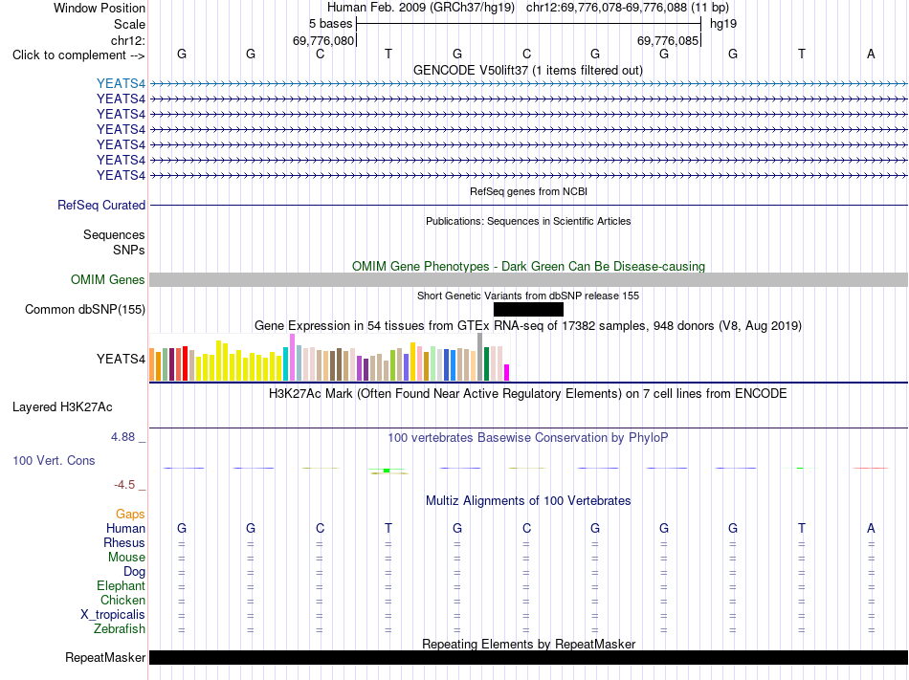Click the Layered H3K27Ac track label
The width and height of the screenshot is (909, 680).
62,407
